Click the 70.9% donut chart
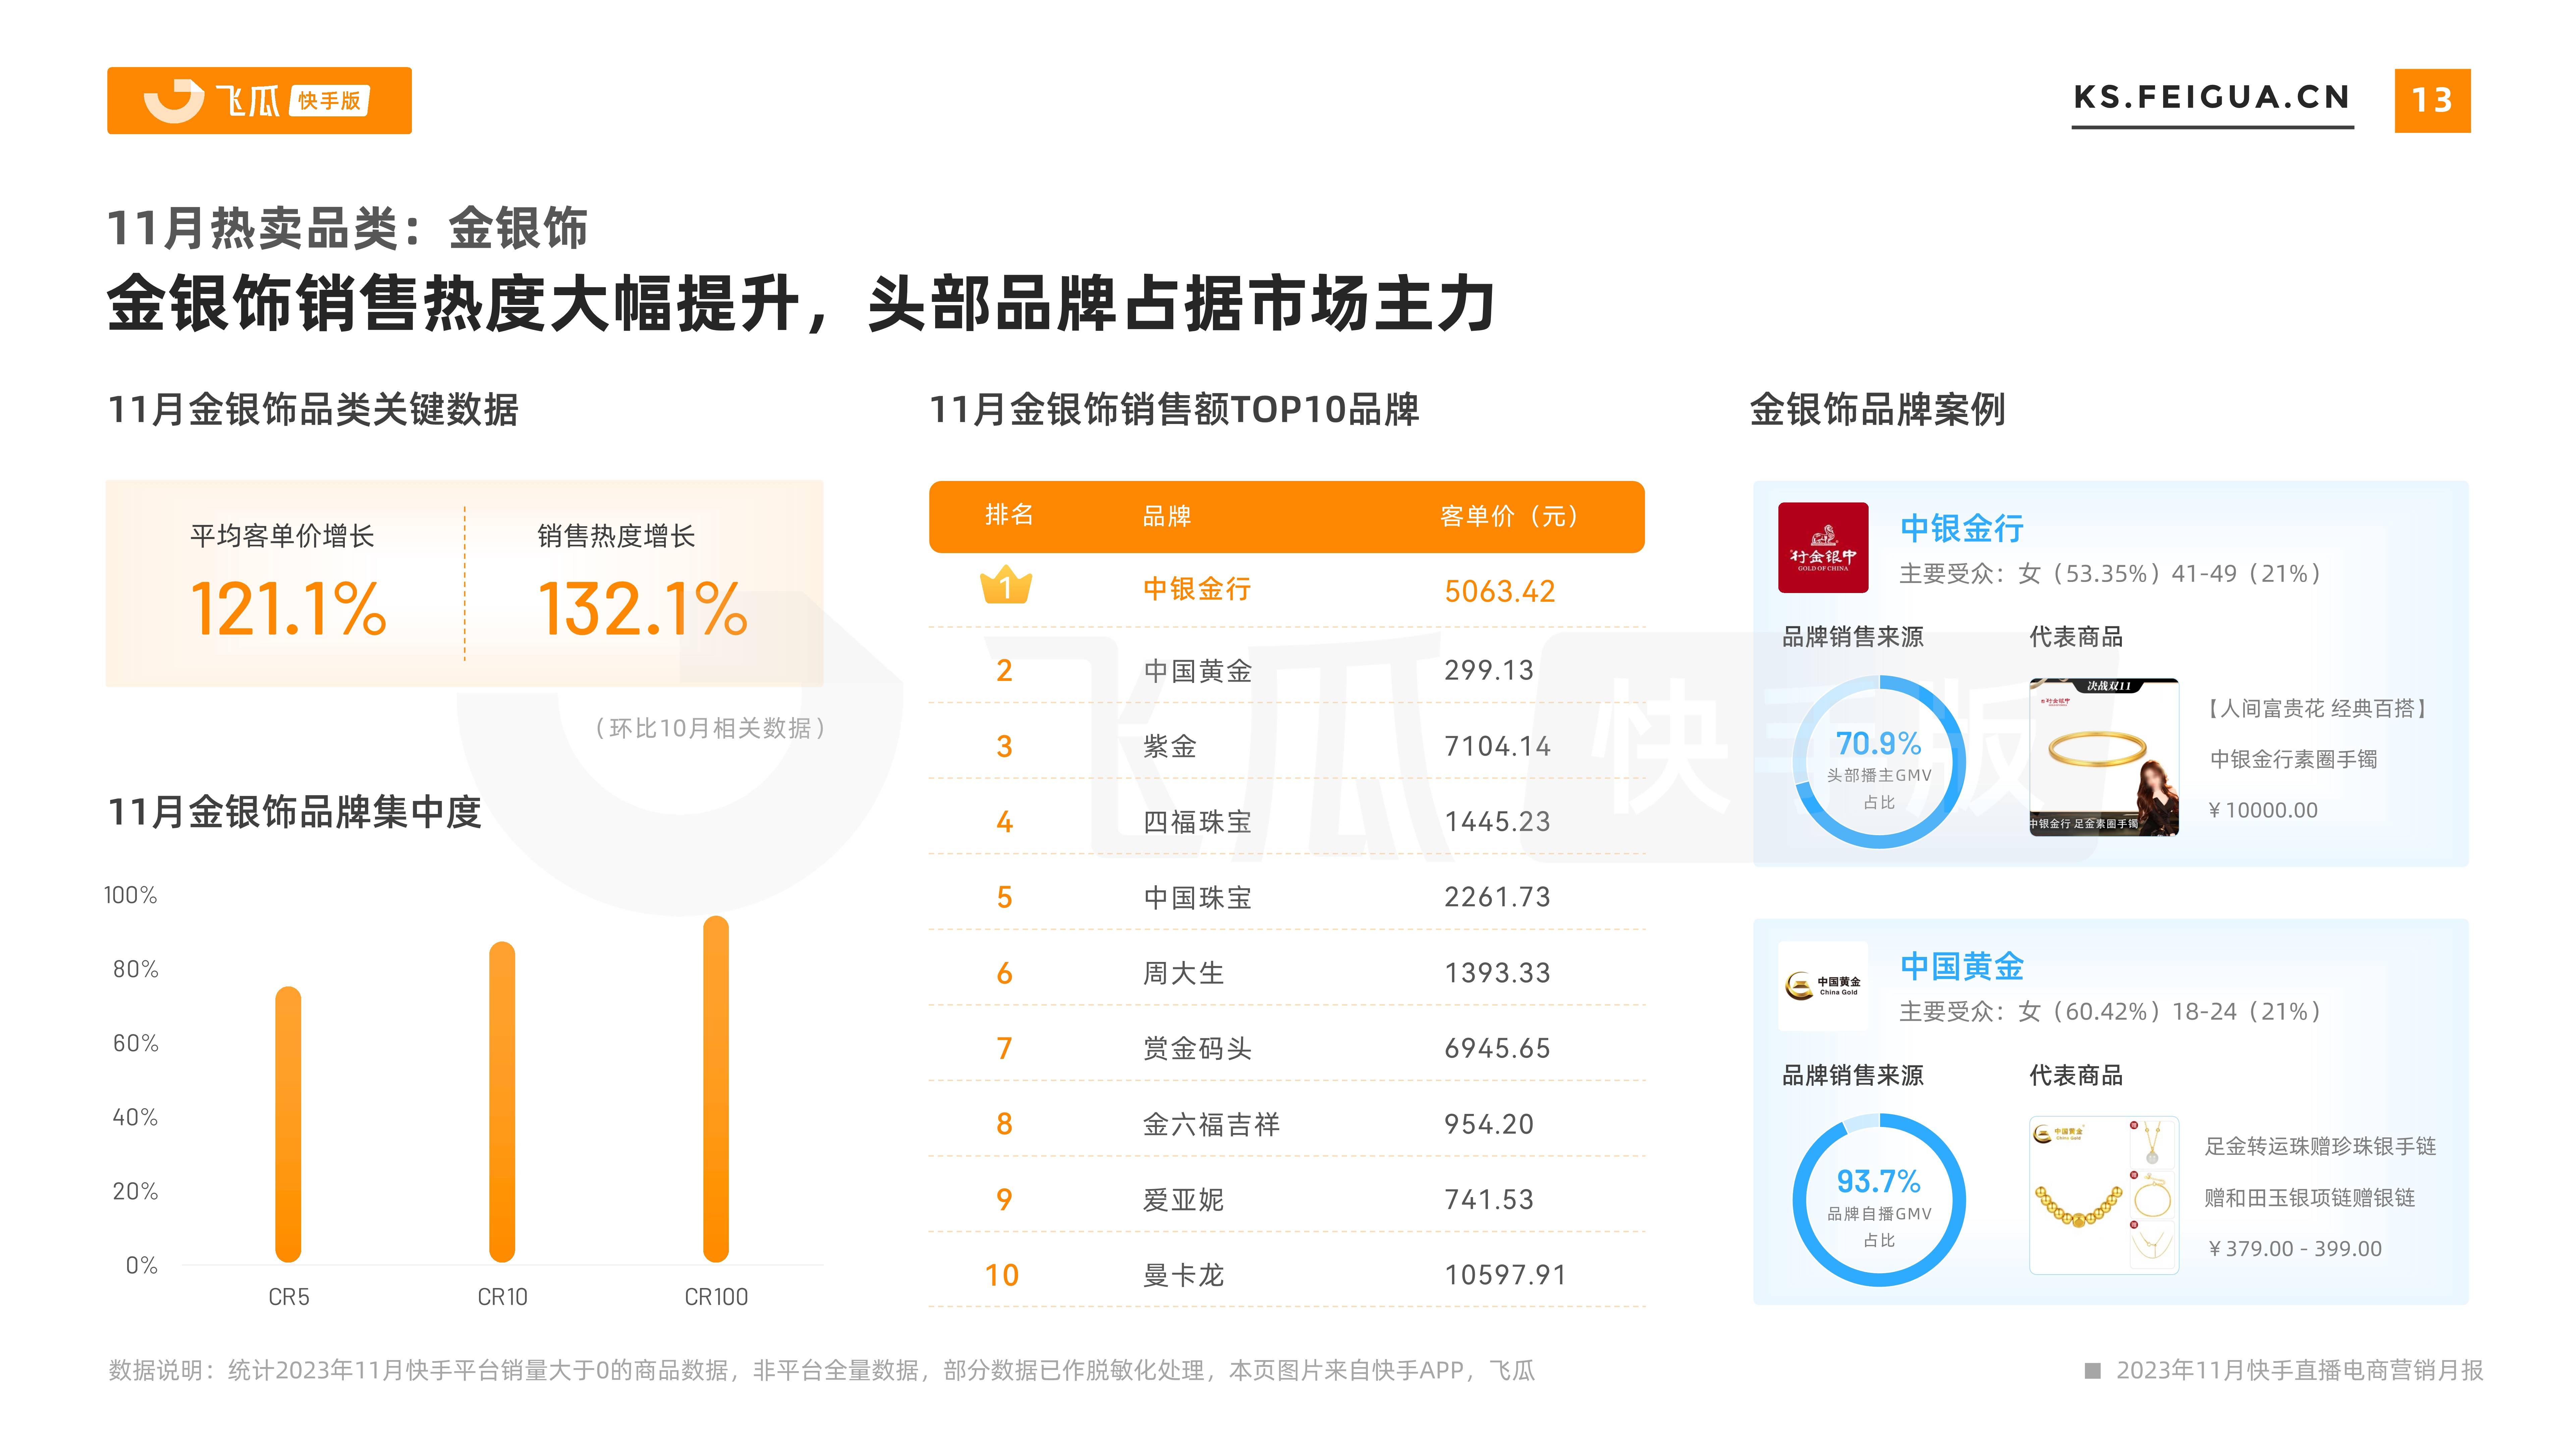2576x1449 pixels. tap(1879, 762)
